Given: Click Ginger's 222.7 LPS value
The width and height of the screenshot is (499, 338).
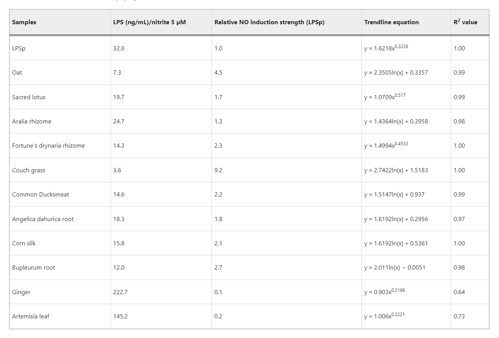Looking at the screenshot, I should tap(120, 292).
